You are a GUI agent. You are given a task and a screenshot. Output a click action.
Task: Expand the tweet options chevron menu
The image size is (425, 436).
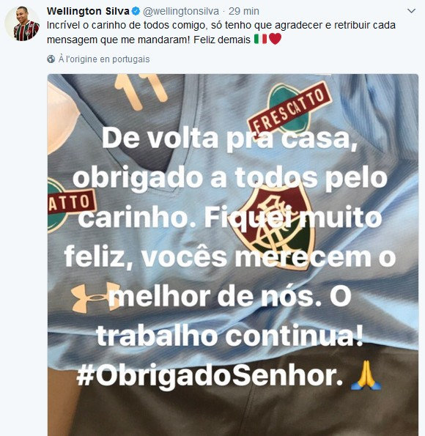[x=411, y=11]
